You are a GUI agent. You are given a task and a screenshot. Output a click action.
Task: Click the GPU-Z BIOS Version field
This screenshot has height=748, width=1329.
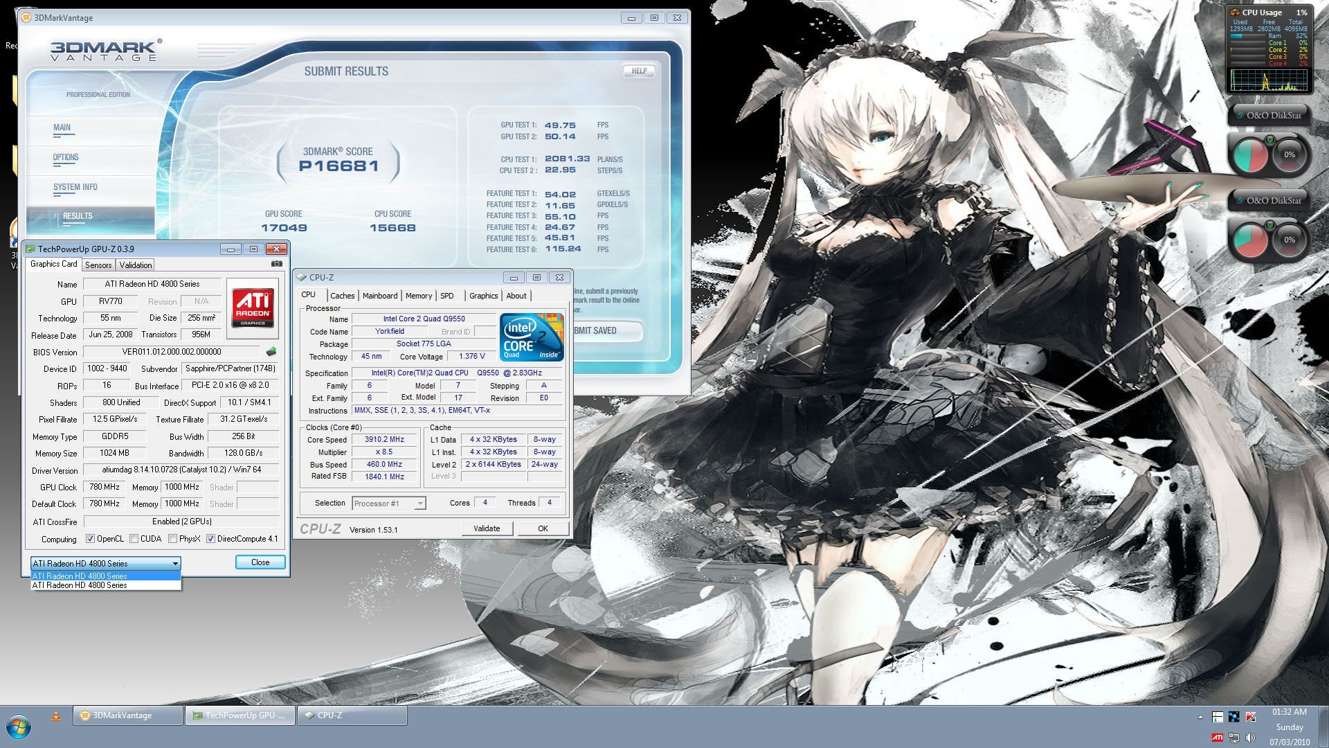coord(172,352)
